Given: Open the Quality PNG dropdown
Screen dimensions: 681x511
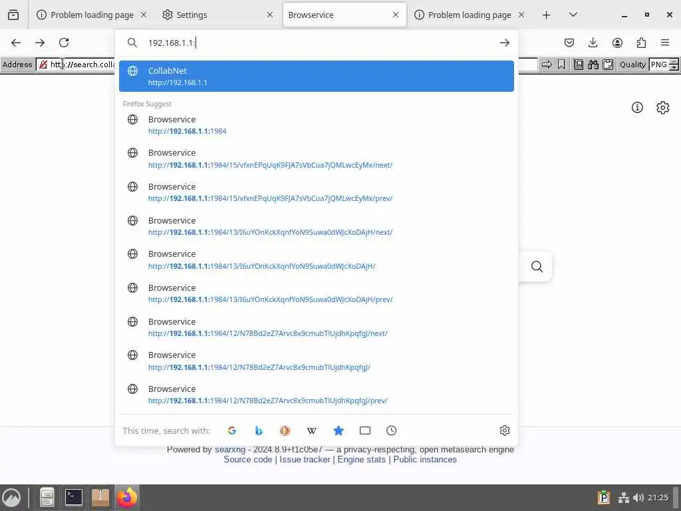Looking at the screenshot, I should point(664,65).
